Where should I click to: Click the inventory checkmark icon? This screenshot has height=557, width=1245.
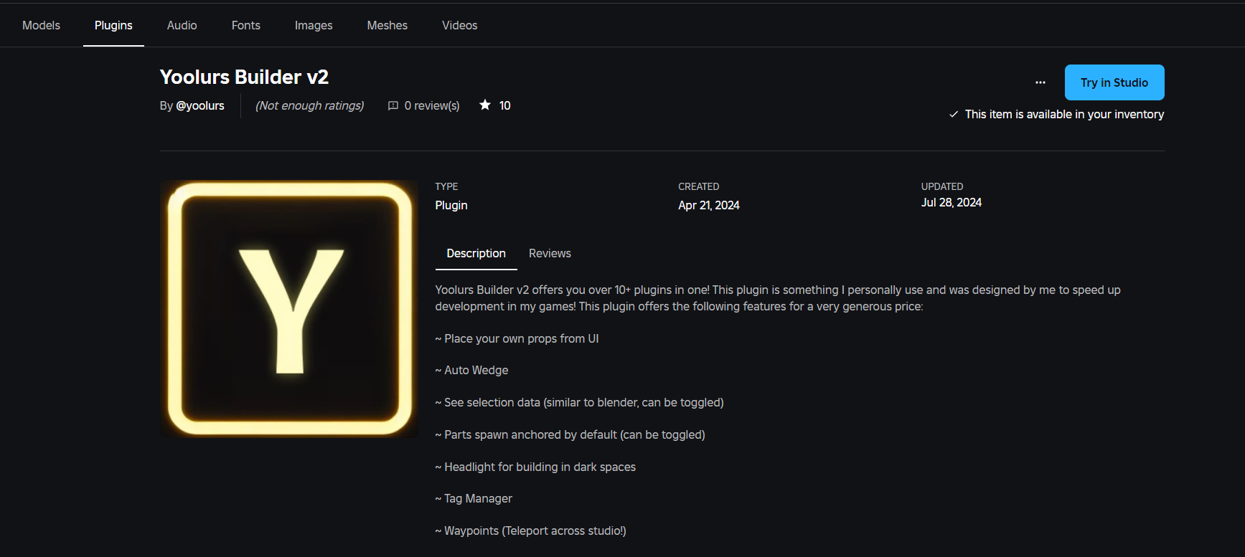point(954,114)
